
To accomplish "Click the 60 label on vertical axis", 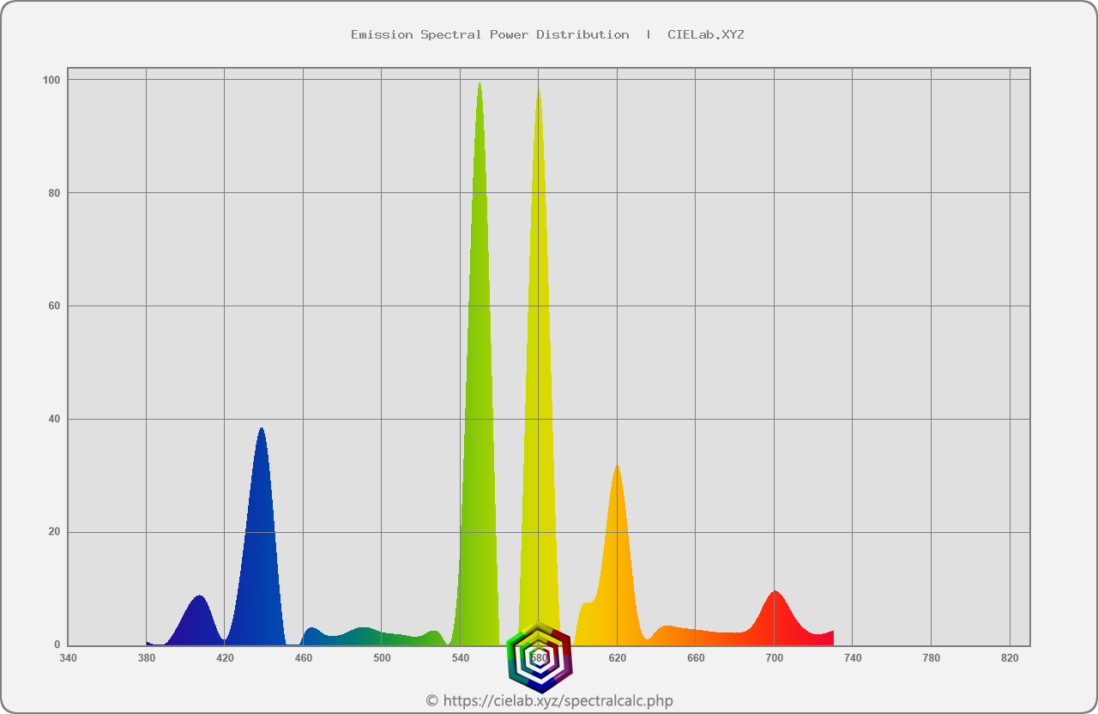I will (x=54, y=306).
